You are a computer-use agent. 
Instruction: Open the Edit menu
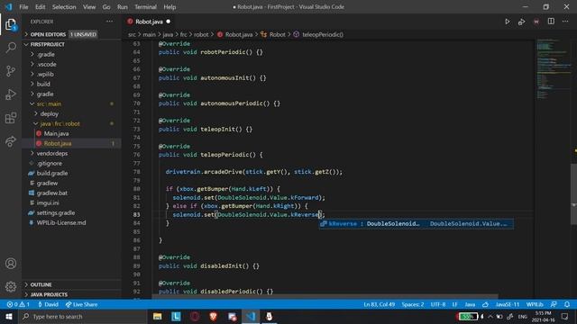pyautogui.click(x=40, y=6)
